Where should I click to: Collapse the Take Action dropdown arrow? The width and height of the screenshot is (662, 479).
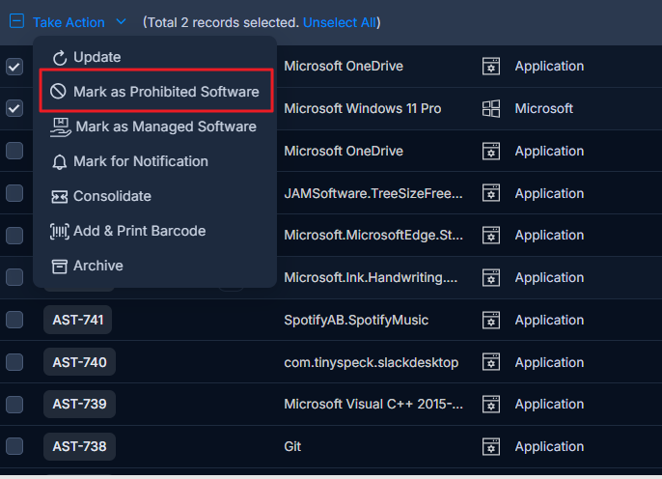point(121,21)
